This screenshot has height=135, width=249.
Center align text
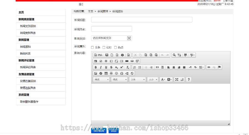[x=174, y=67]
